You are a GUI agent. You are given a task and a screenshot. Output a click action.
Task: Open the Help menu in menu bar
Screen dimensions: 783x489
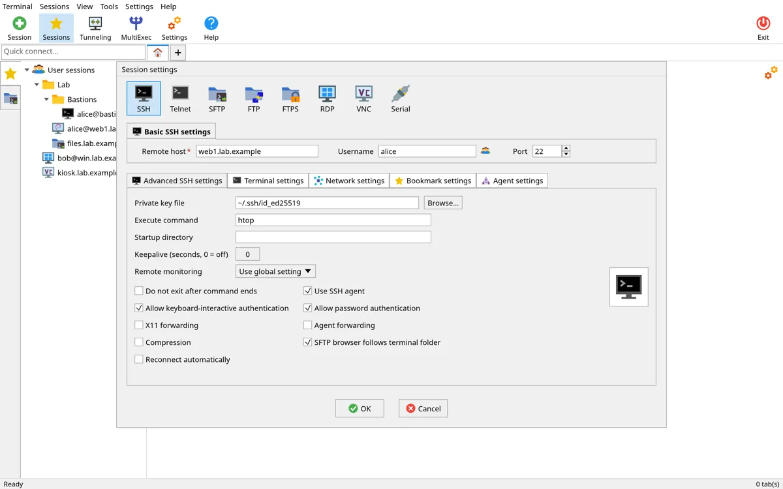(168, 7)
